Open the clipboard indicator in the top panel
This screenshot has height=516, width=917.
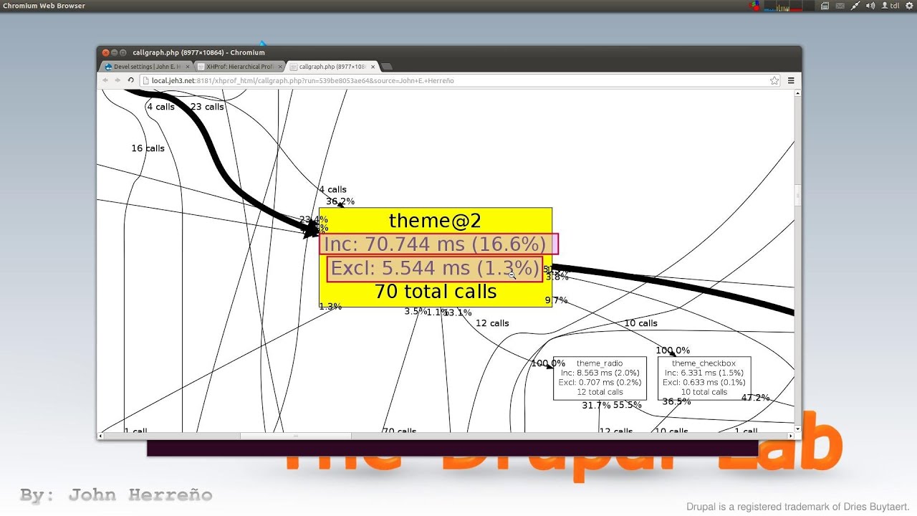(825, 6)
